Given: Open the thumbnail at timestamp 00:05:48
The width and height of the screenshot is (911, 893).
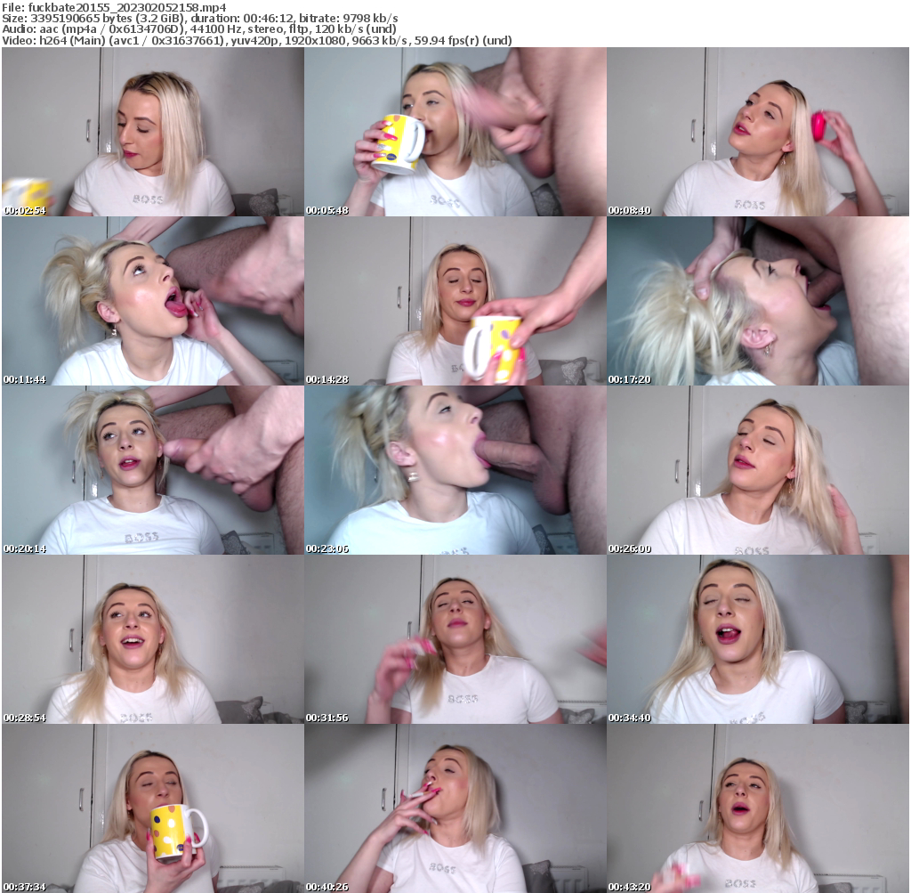Looking at the screenshot, I should pos(455,134).
